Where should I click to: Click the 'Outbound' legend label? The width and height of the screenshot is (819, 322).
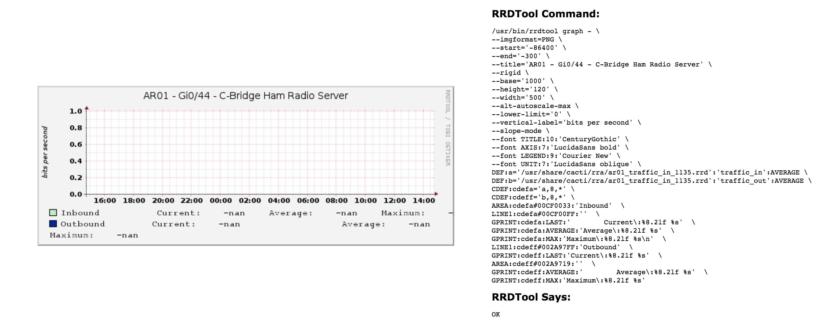pyautogui.click(x=83, y=224)
